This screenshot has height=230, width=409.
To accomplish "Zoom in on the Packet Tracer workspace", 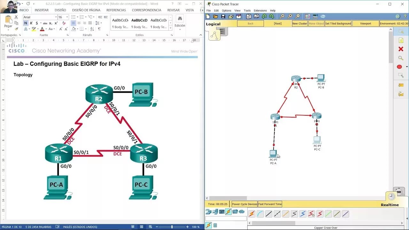I will point(282,17).
